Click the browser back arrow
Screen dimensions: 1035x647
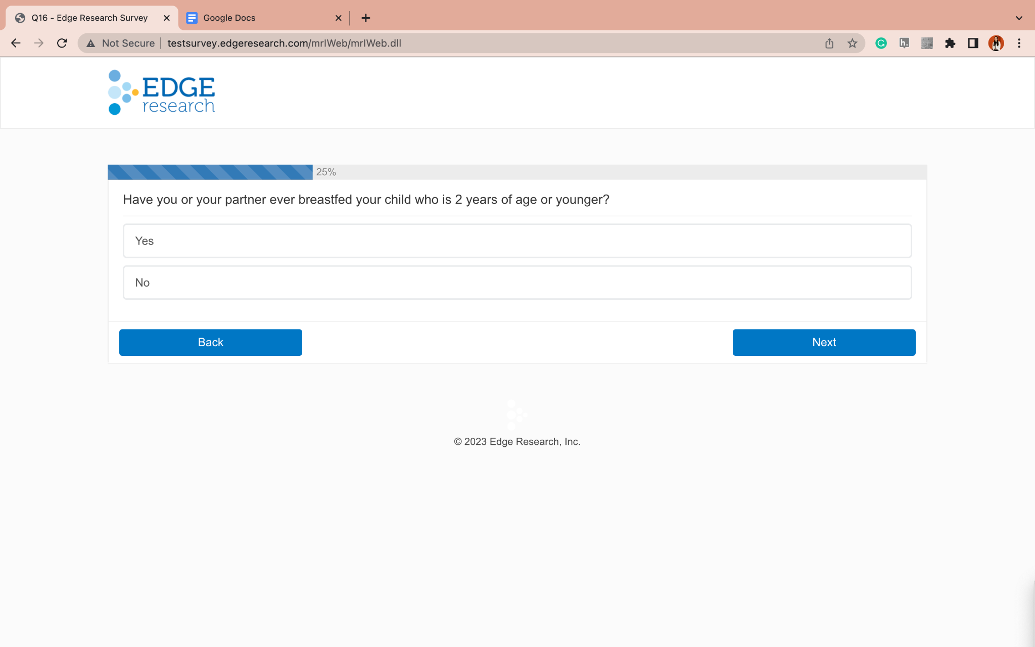pyautogui.click(x=16, y=43)
